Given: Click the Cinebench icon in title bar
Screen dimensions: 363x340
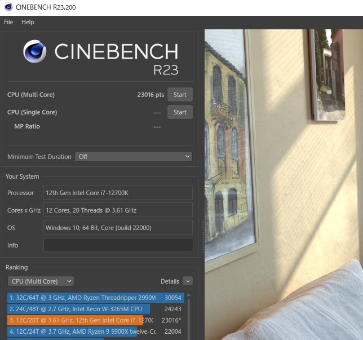Looking at the screenshot, I should point(8,7).
